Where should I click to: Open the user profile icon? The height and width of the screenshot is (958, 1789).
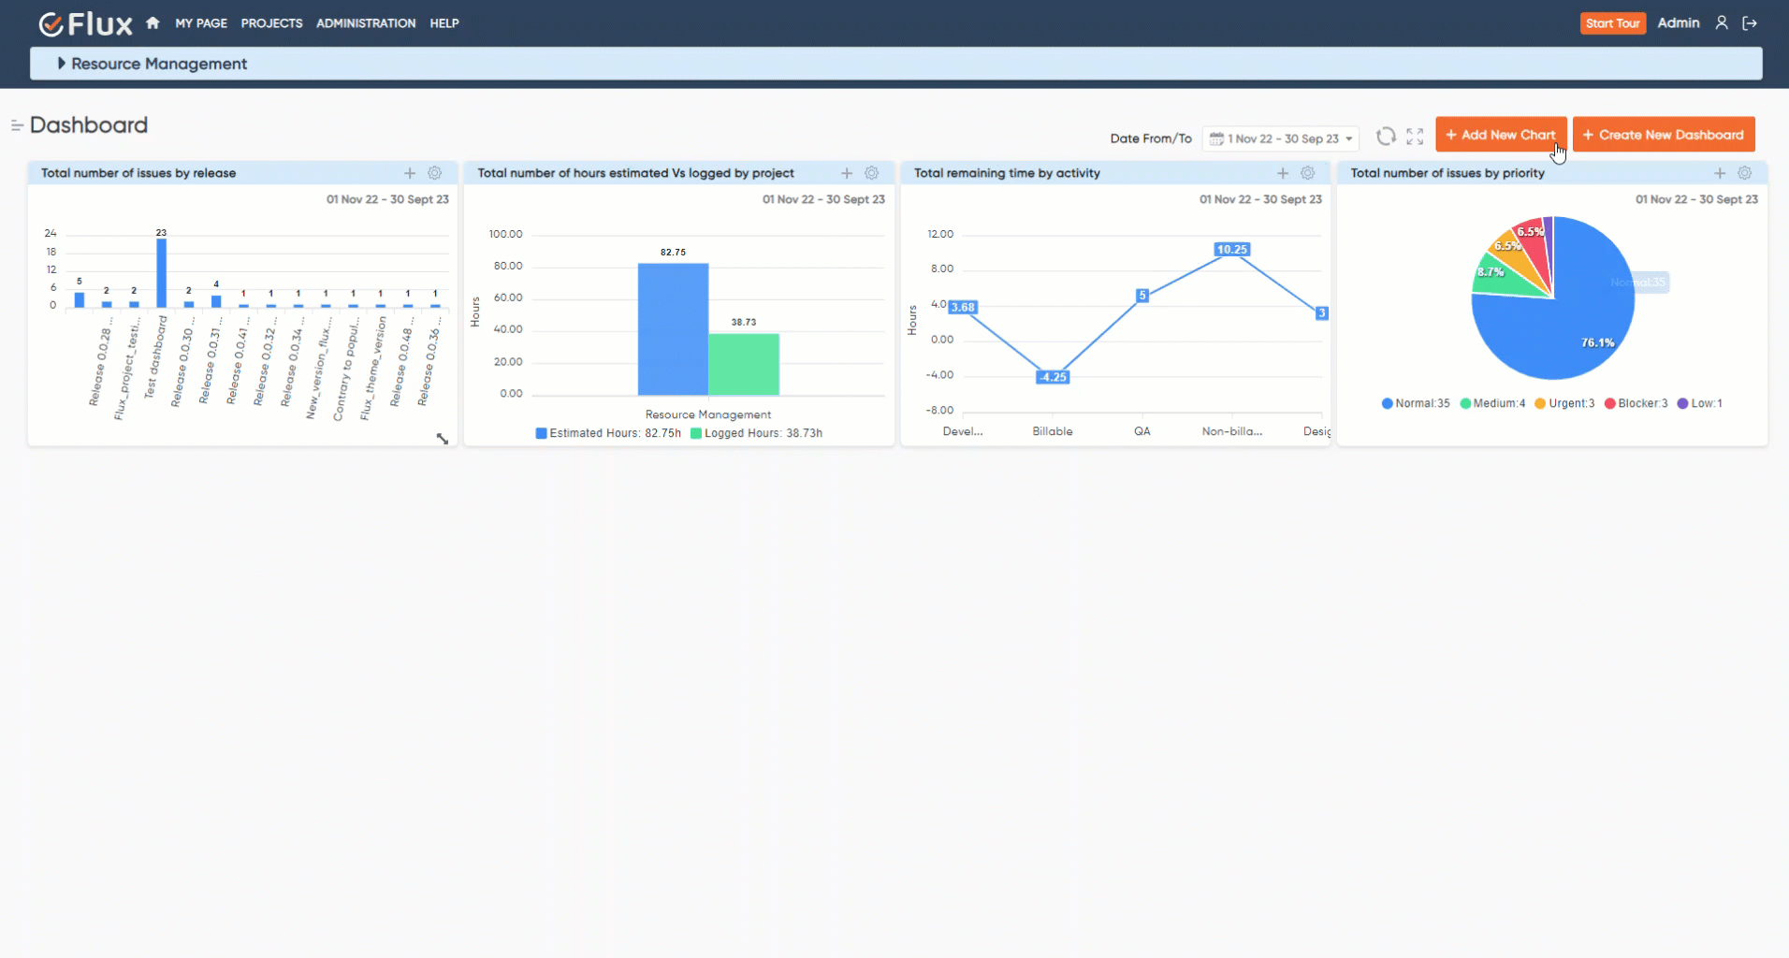point(1722,22)
